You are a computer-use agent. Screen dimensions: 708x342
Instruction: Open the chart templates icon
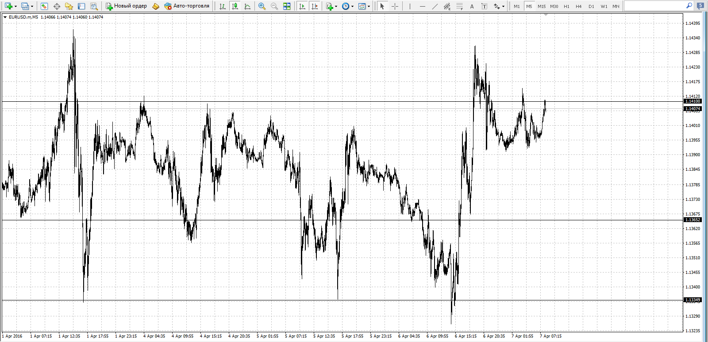(x=362, y=6)
